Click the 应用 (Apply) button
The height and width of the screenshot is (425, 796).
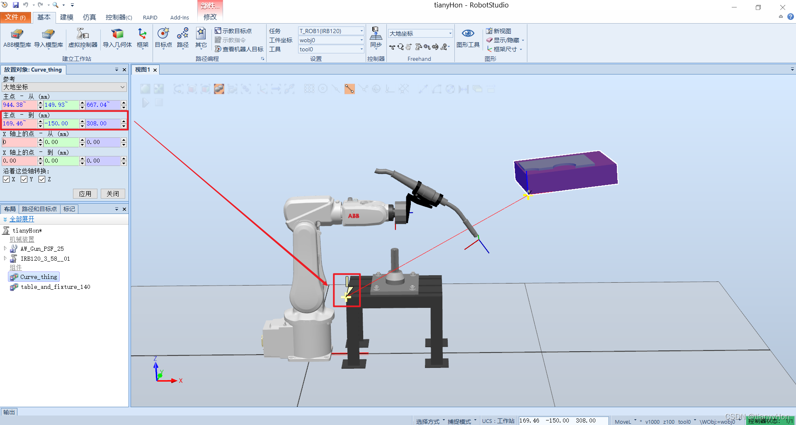pyautogui.click(x=85, y=194)
